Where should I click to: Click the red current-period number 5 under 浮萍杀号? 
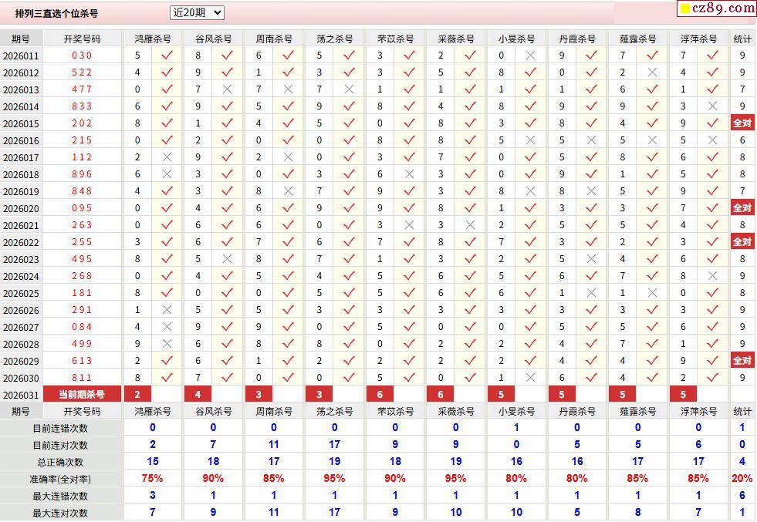(683, 394)
